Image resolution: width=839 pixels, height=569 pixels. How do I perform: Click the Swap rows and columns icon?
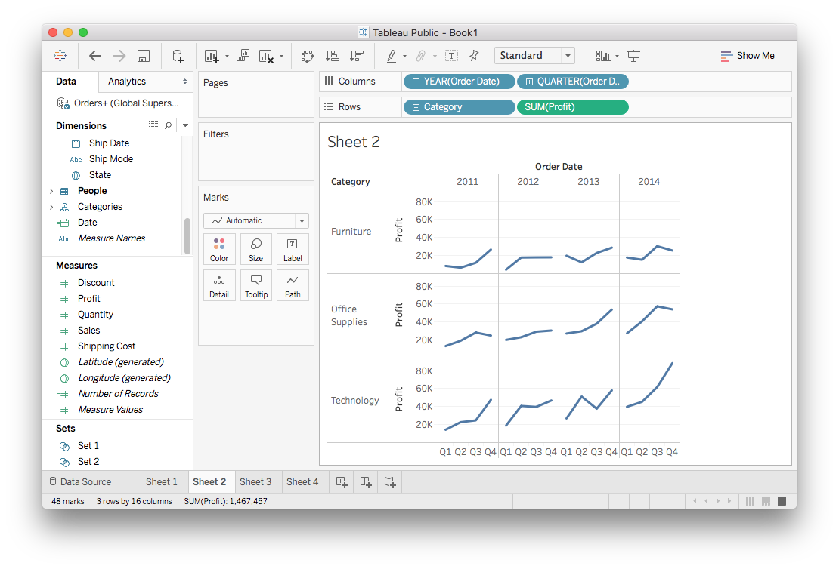pos(307,56)
